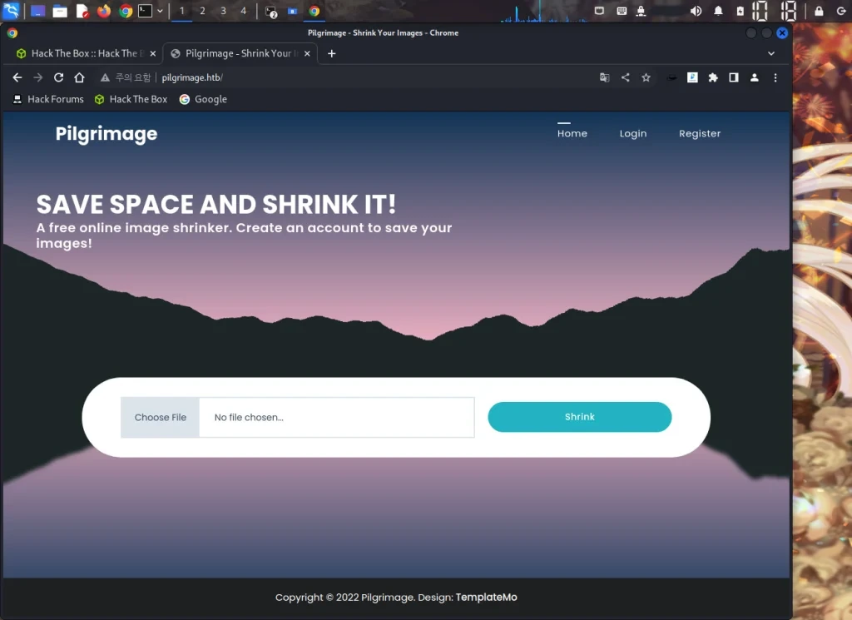Launch Chrome from the panel launcher
The width and height of the screenshot is (852, 620).
tap(126, 11)
